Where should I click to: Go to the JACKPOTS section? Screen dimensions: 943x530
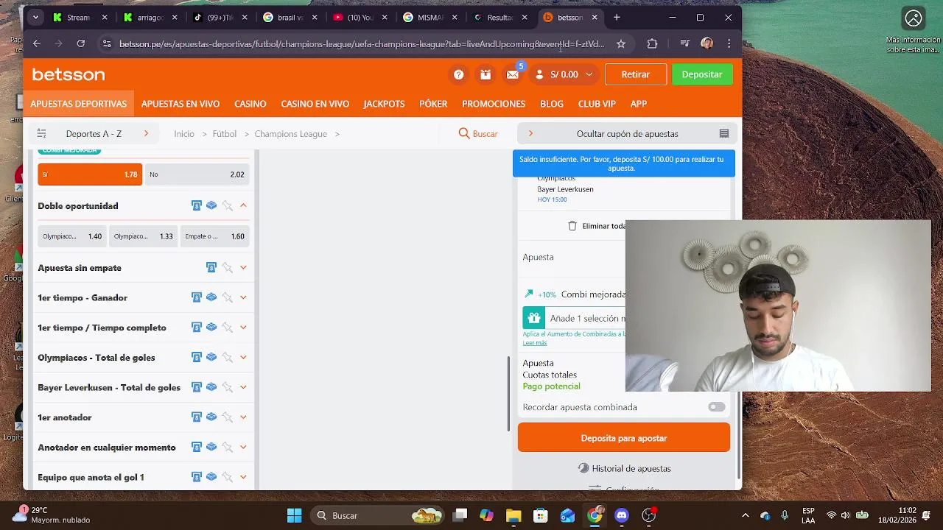[384, 104]
